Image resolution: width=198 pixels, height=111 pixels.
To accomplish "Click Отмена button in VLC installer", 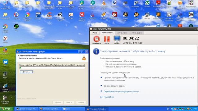I will [x=81, y=102].
